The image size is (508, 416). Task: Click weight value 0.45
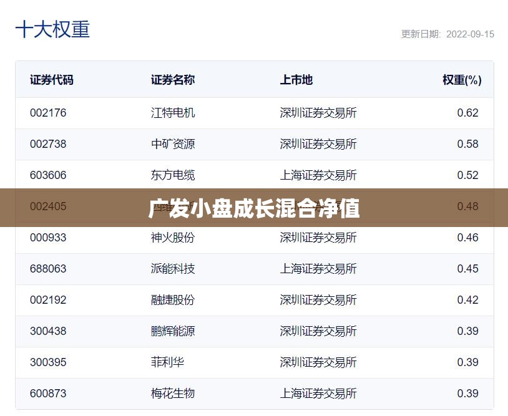tap(467, 269)
